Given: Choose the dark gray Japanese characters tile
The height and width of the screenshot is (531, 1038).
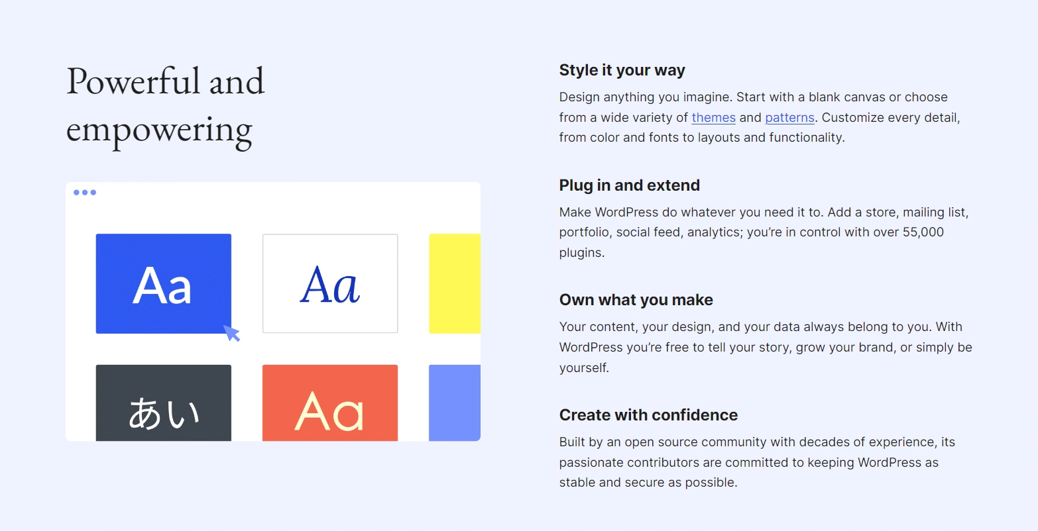Looking at the screenshot, I should [163, 403].
